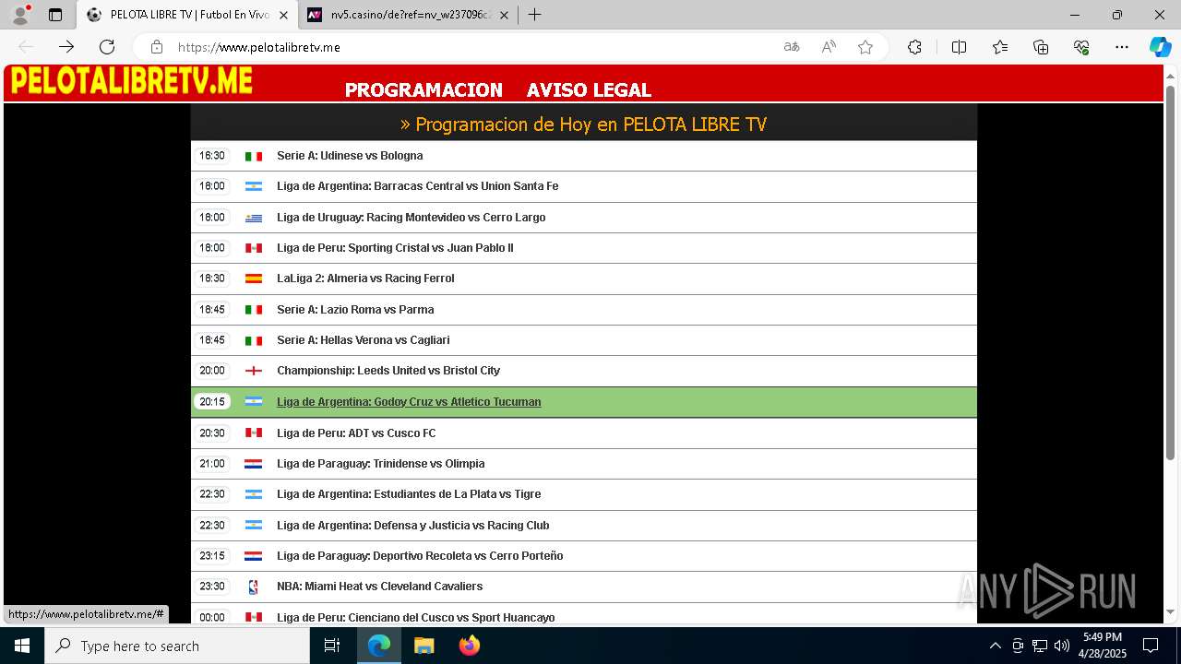
Task: Toggle the split screen icon
Action: point(959,47)
